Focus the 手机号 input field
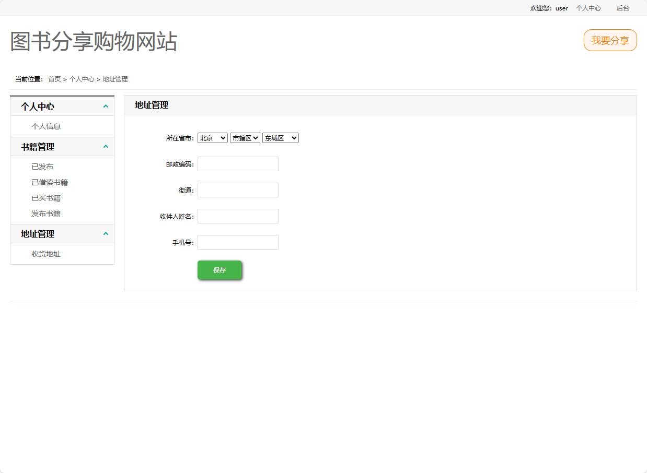The width and height of the screenshot is (647, 473). (x=238, y=242)
